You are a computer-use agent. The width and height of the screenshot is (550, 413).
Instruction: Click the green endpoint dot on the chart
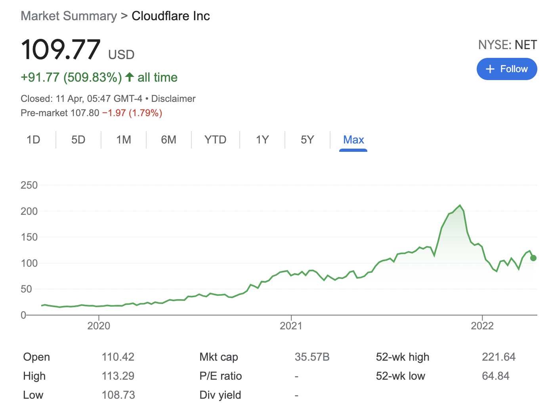click(533, 258)
